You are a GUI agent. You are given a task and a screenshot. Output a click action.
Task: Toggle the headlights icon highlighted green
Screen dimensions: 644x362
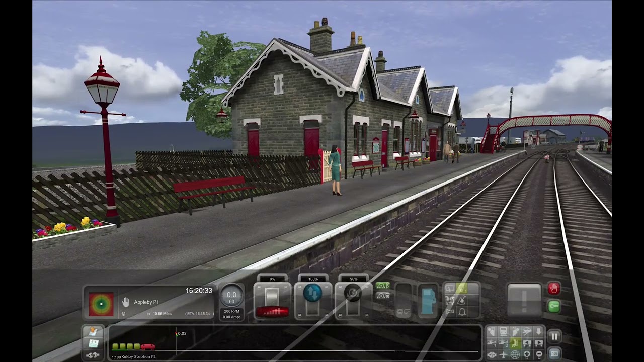[x=461, y=288]
